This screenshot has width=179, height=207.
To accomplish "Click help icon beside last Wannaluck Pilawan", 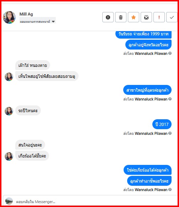I will 170,189.
